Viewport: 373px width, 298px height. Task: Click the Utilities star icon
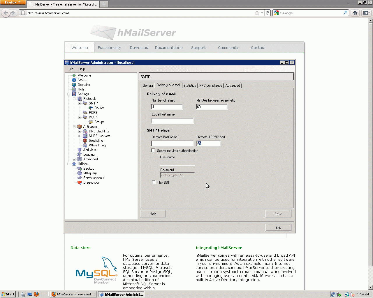(74, 164)
